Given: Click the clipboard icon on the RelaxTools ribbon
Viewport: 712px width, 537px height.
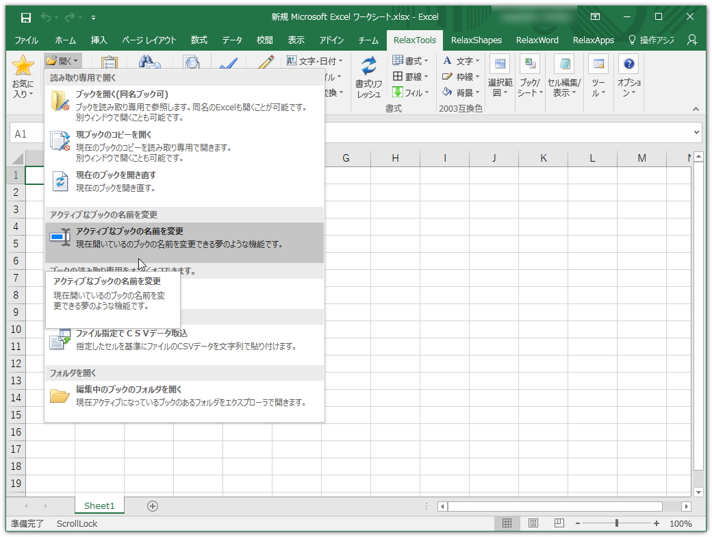Looking at the screenshot, I should pos(108,62).
